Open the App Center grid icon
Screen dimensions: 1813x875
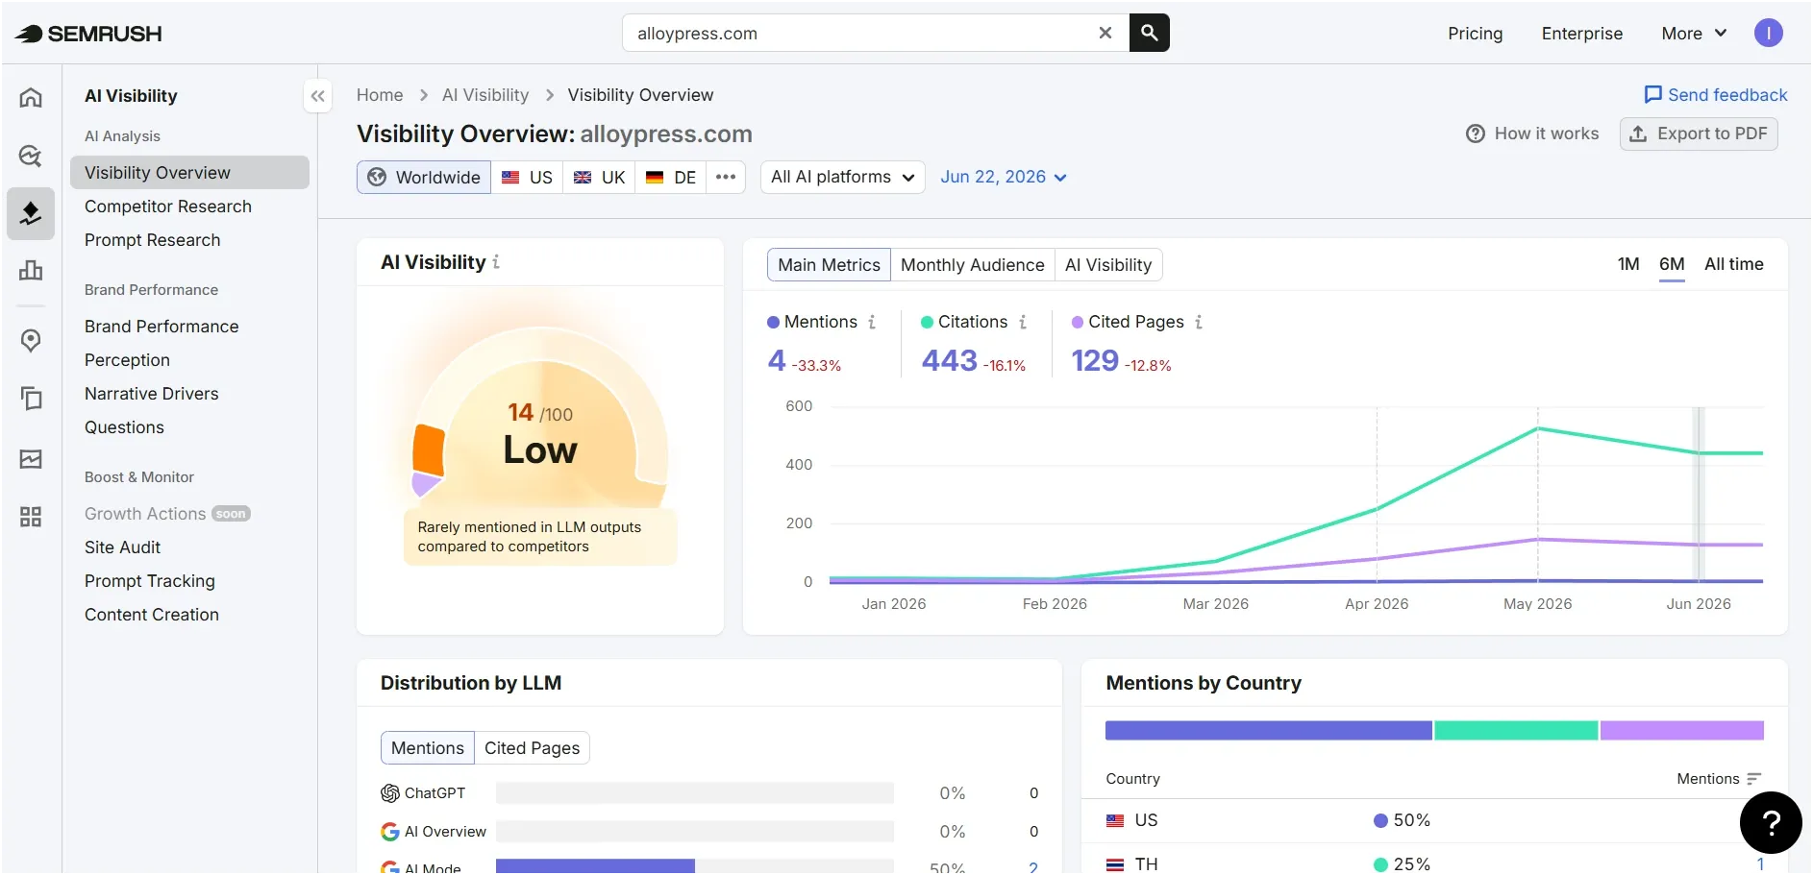[31, 517]
